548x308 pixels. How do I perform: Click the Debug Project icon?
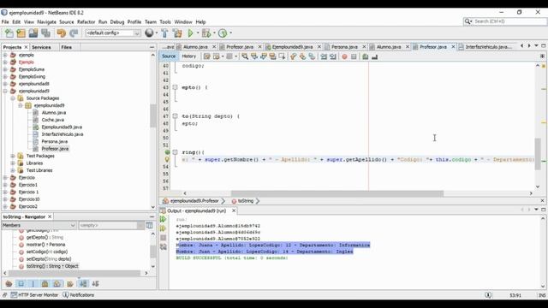[x=206, y=33]
